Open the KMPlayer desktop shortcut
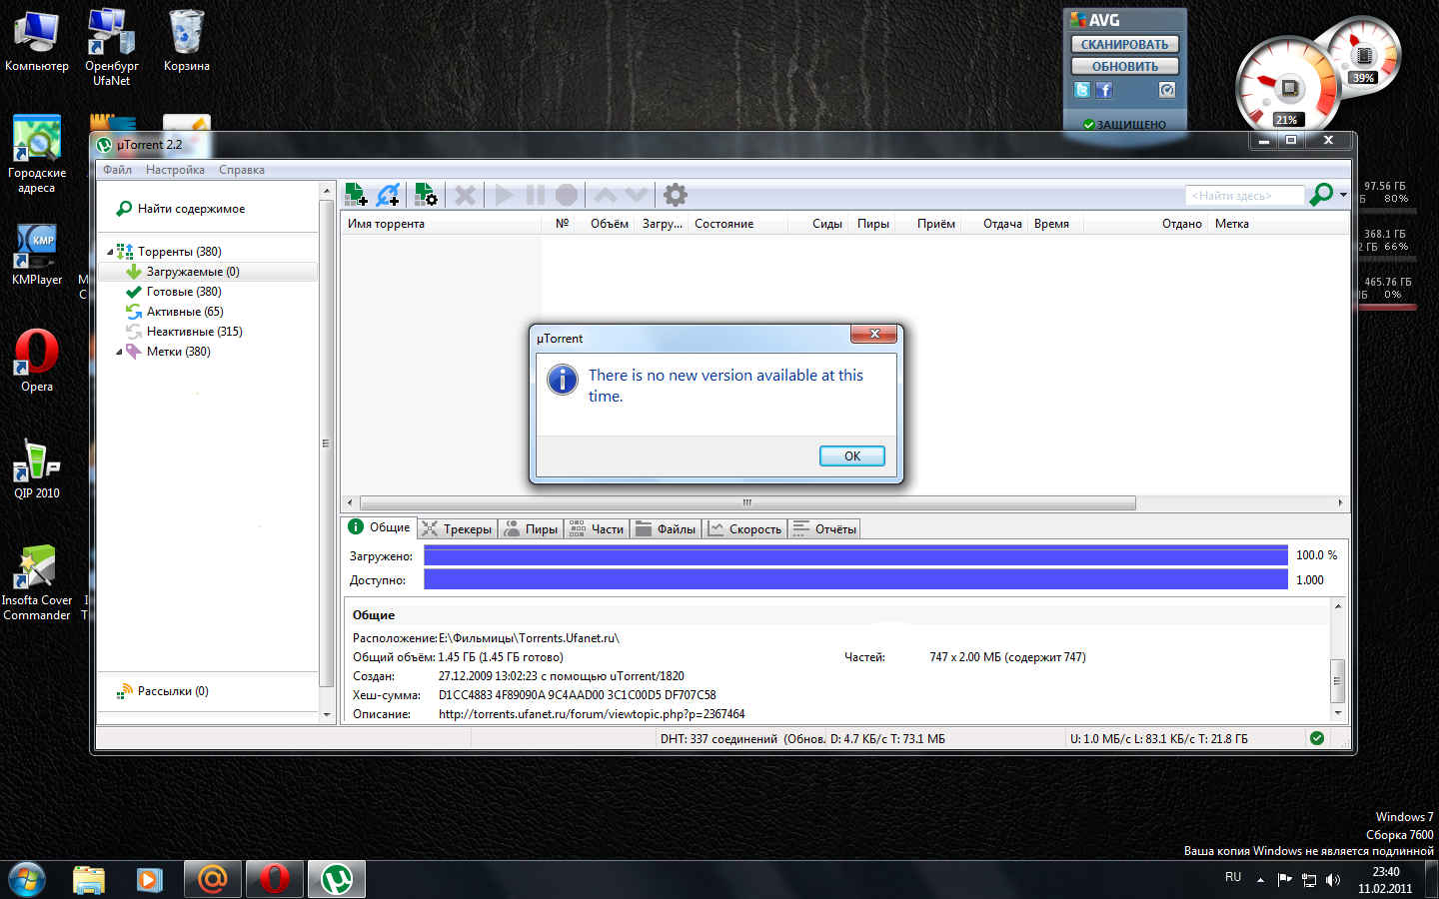1439x899 pixels. point(37,255)
